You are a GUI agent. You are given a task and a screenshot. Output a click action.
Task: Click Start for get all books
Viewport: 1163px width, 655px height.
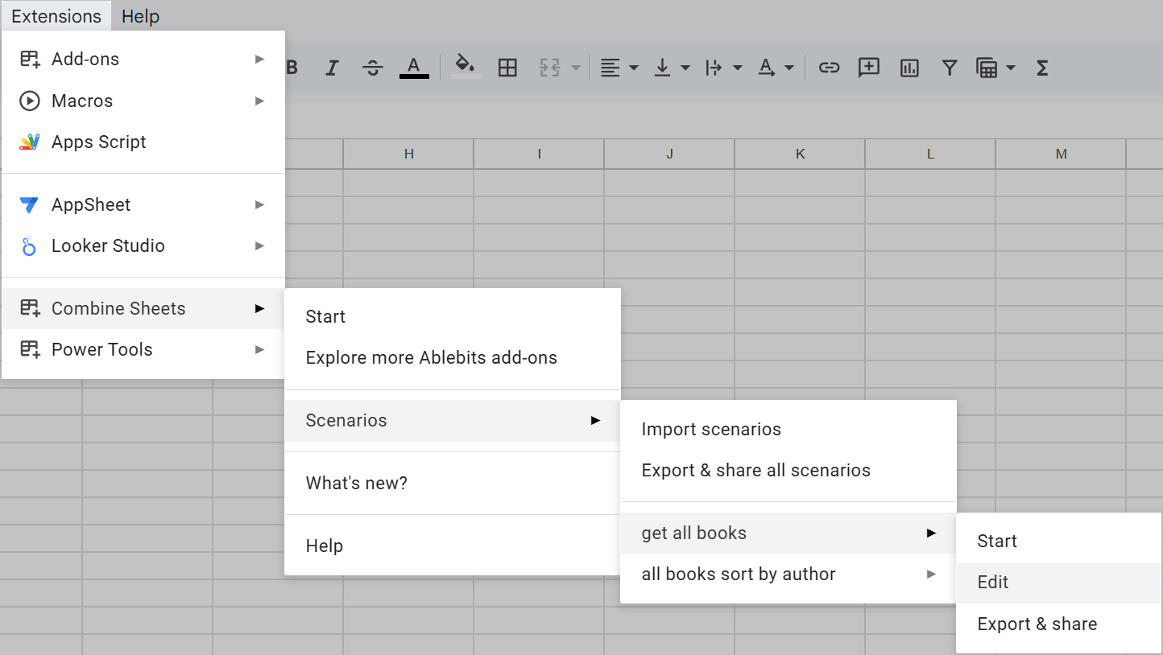pyautogui.click(x=1058, y=541)
